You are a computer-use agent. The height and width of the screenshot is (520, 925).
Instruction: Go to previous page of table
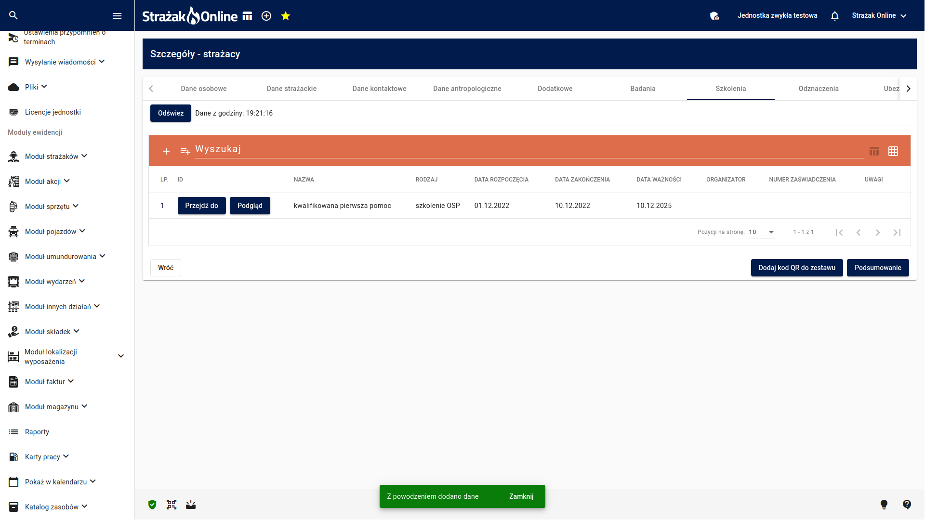pyautogui.click(x=859, y=233)
